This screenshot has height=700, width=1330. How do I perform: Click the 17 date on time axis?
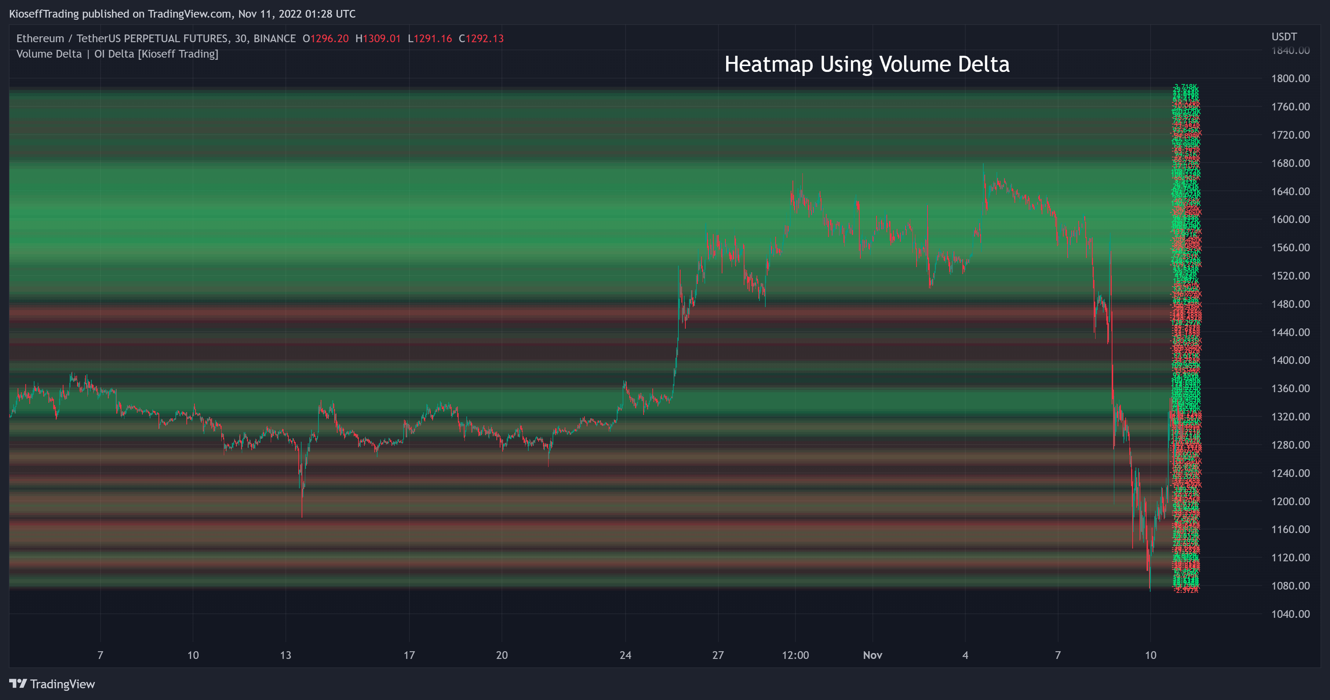pyautogui.click(x=409, y=655)
